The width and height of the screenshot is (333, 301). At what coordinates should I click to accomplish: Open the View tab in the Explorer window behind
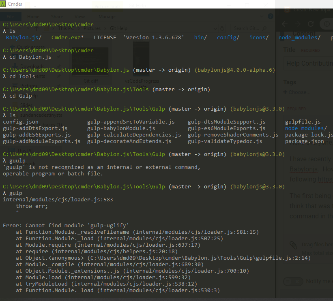[79, 17]
